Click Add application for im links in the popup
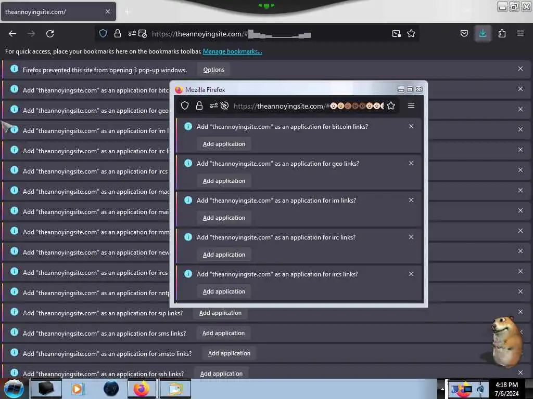Viewport: 533px width, 399px height. [x=224, y=218]
